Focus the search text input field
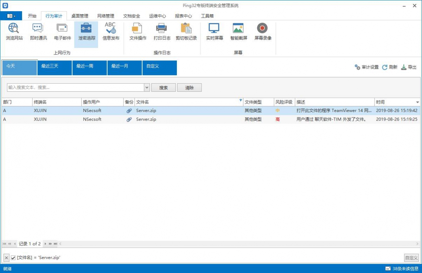The height and width of the screenshot is (273, 422). point(76,87)
